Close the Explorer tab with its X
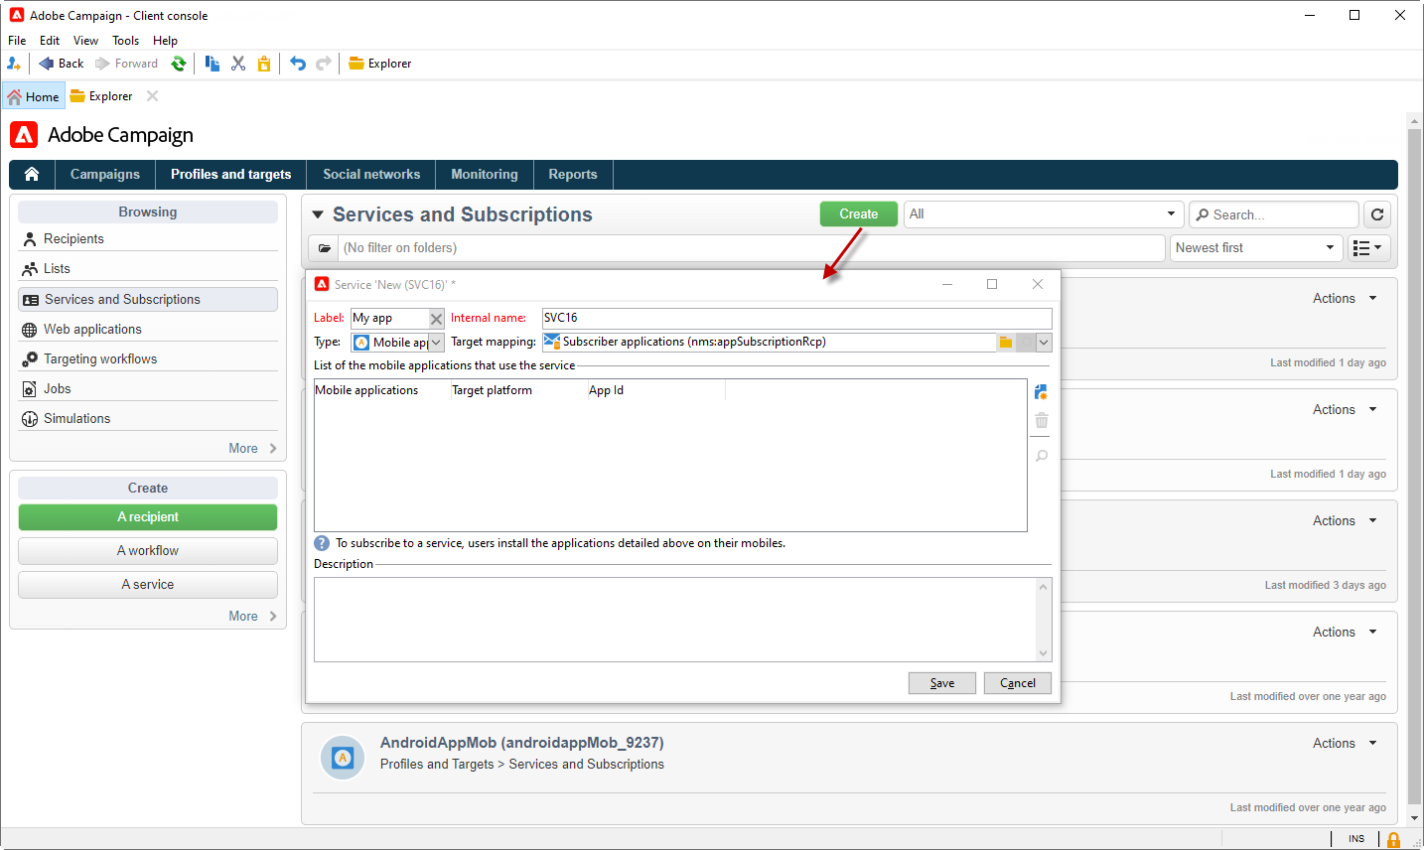Image resolution: width=1424 pixels, height=850 pixels. (x=152, y=96)
